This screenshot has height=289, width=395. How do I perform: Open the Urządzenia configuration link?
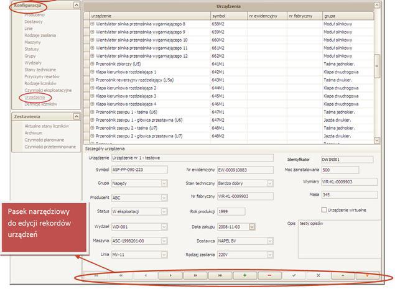[35, 97]
